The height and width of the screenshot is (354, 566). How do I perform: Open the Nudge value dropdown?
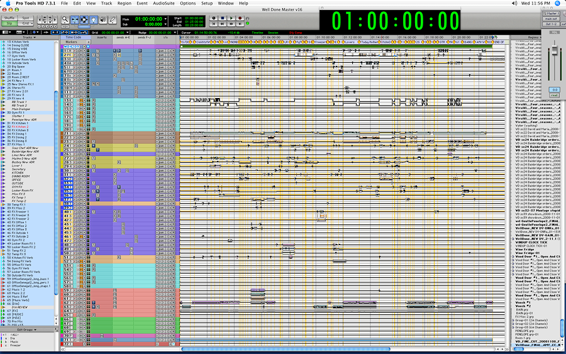point(175,33)
